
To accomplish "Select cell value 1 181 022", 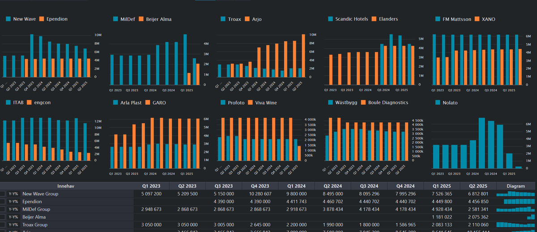I will [x=441, y=217].
